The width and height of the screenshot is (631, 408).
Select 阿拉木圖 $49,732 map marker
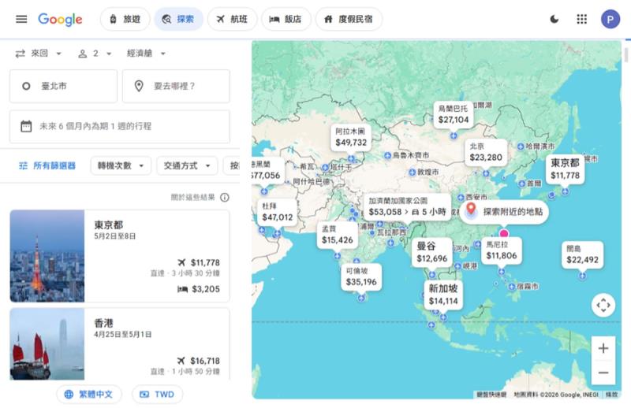(x=351, y=138)
